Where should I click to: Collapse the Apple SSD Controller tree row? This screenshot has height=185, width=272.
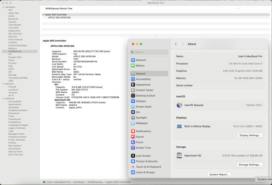tap(44, 15)
